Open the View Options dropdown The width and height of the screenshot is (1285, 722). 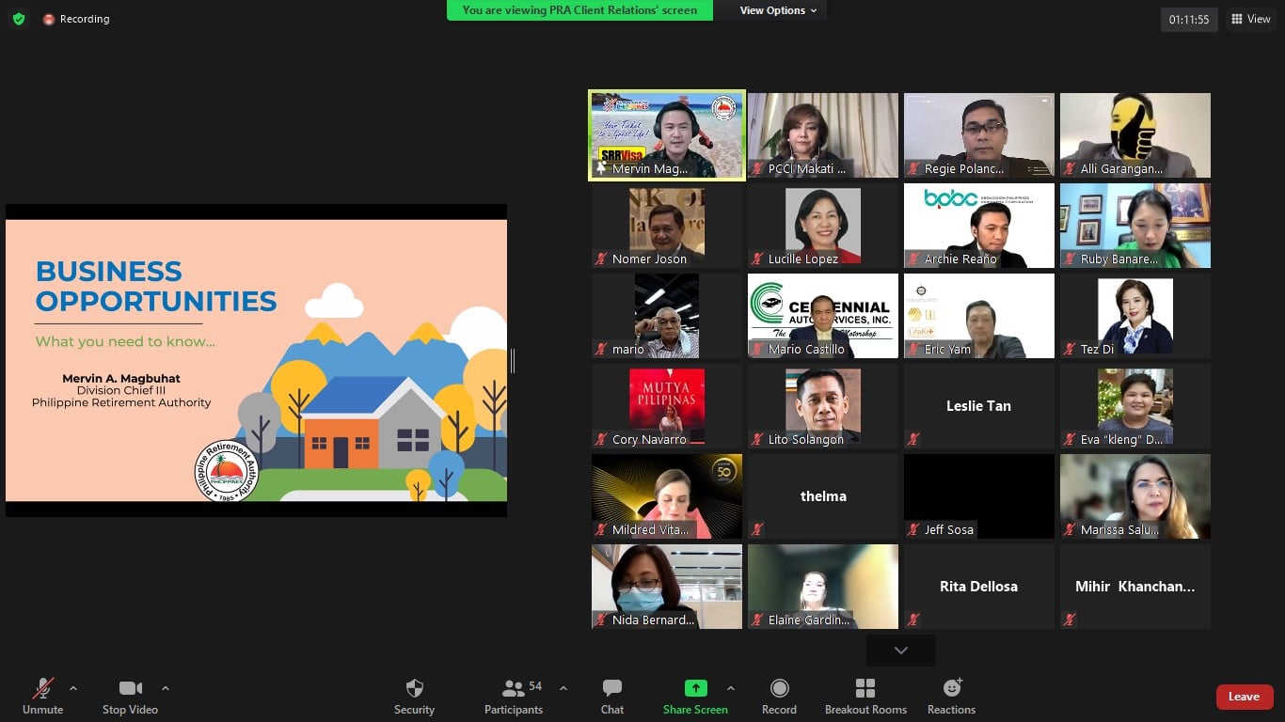[777, 10]
